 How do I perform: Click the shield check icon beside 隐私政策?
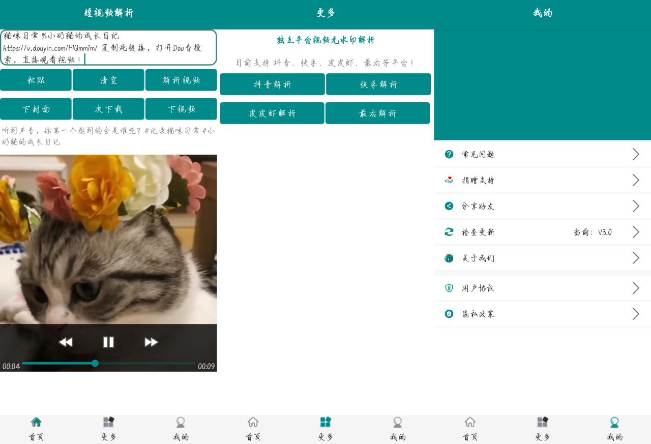pyautogui.click(x=449, y=314)
